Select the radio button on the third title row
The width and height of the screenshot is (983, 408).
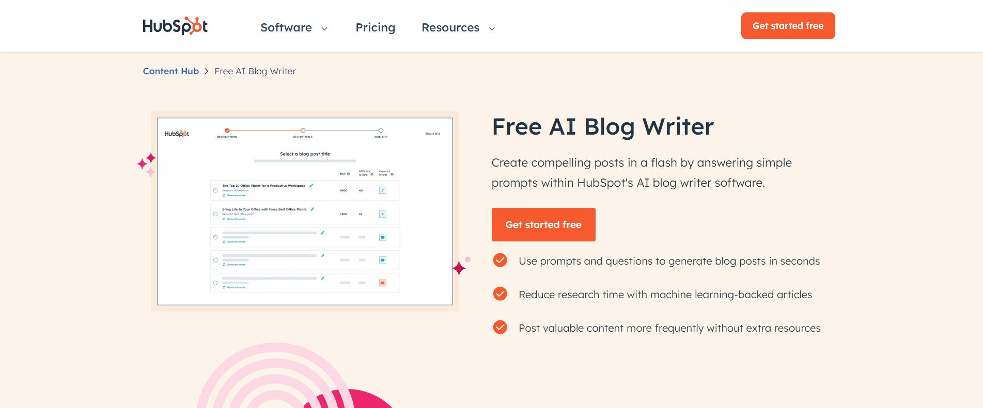coord(215,237)
